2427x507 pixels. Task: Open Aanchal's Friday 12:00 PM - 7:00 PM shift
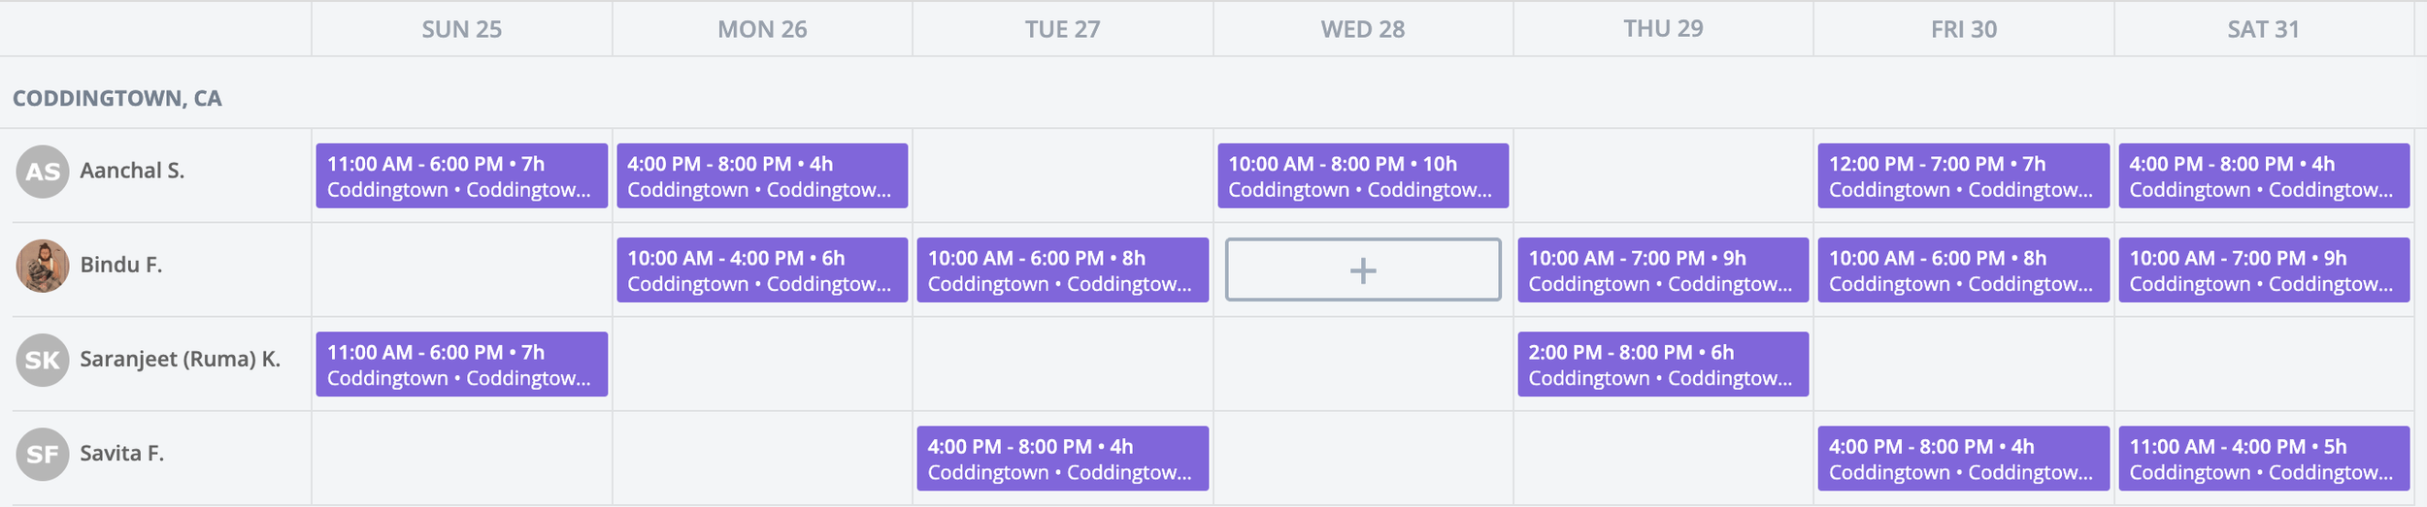pyautogui.click(x=1964, y=175)
